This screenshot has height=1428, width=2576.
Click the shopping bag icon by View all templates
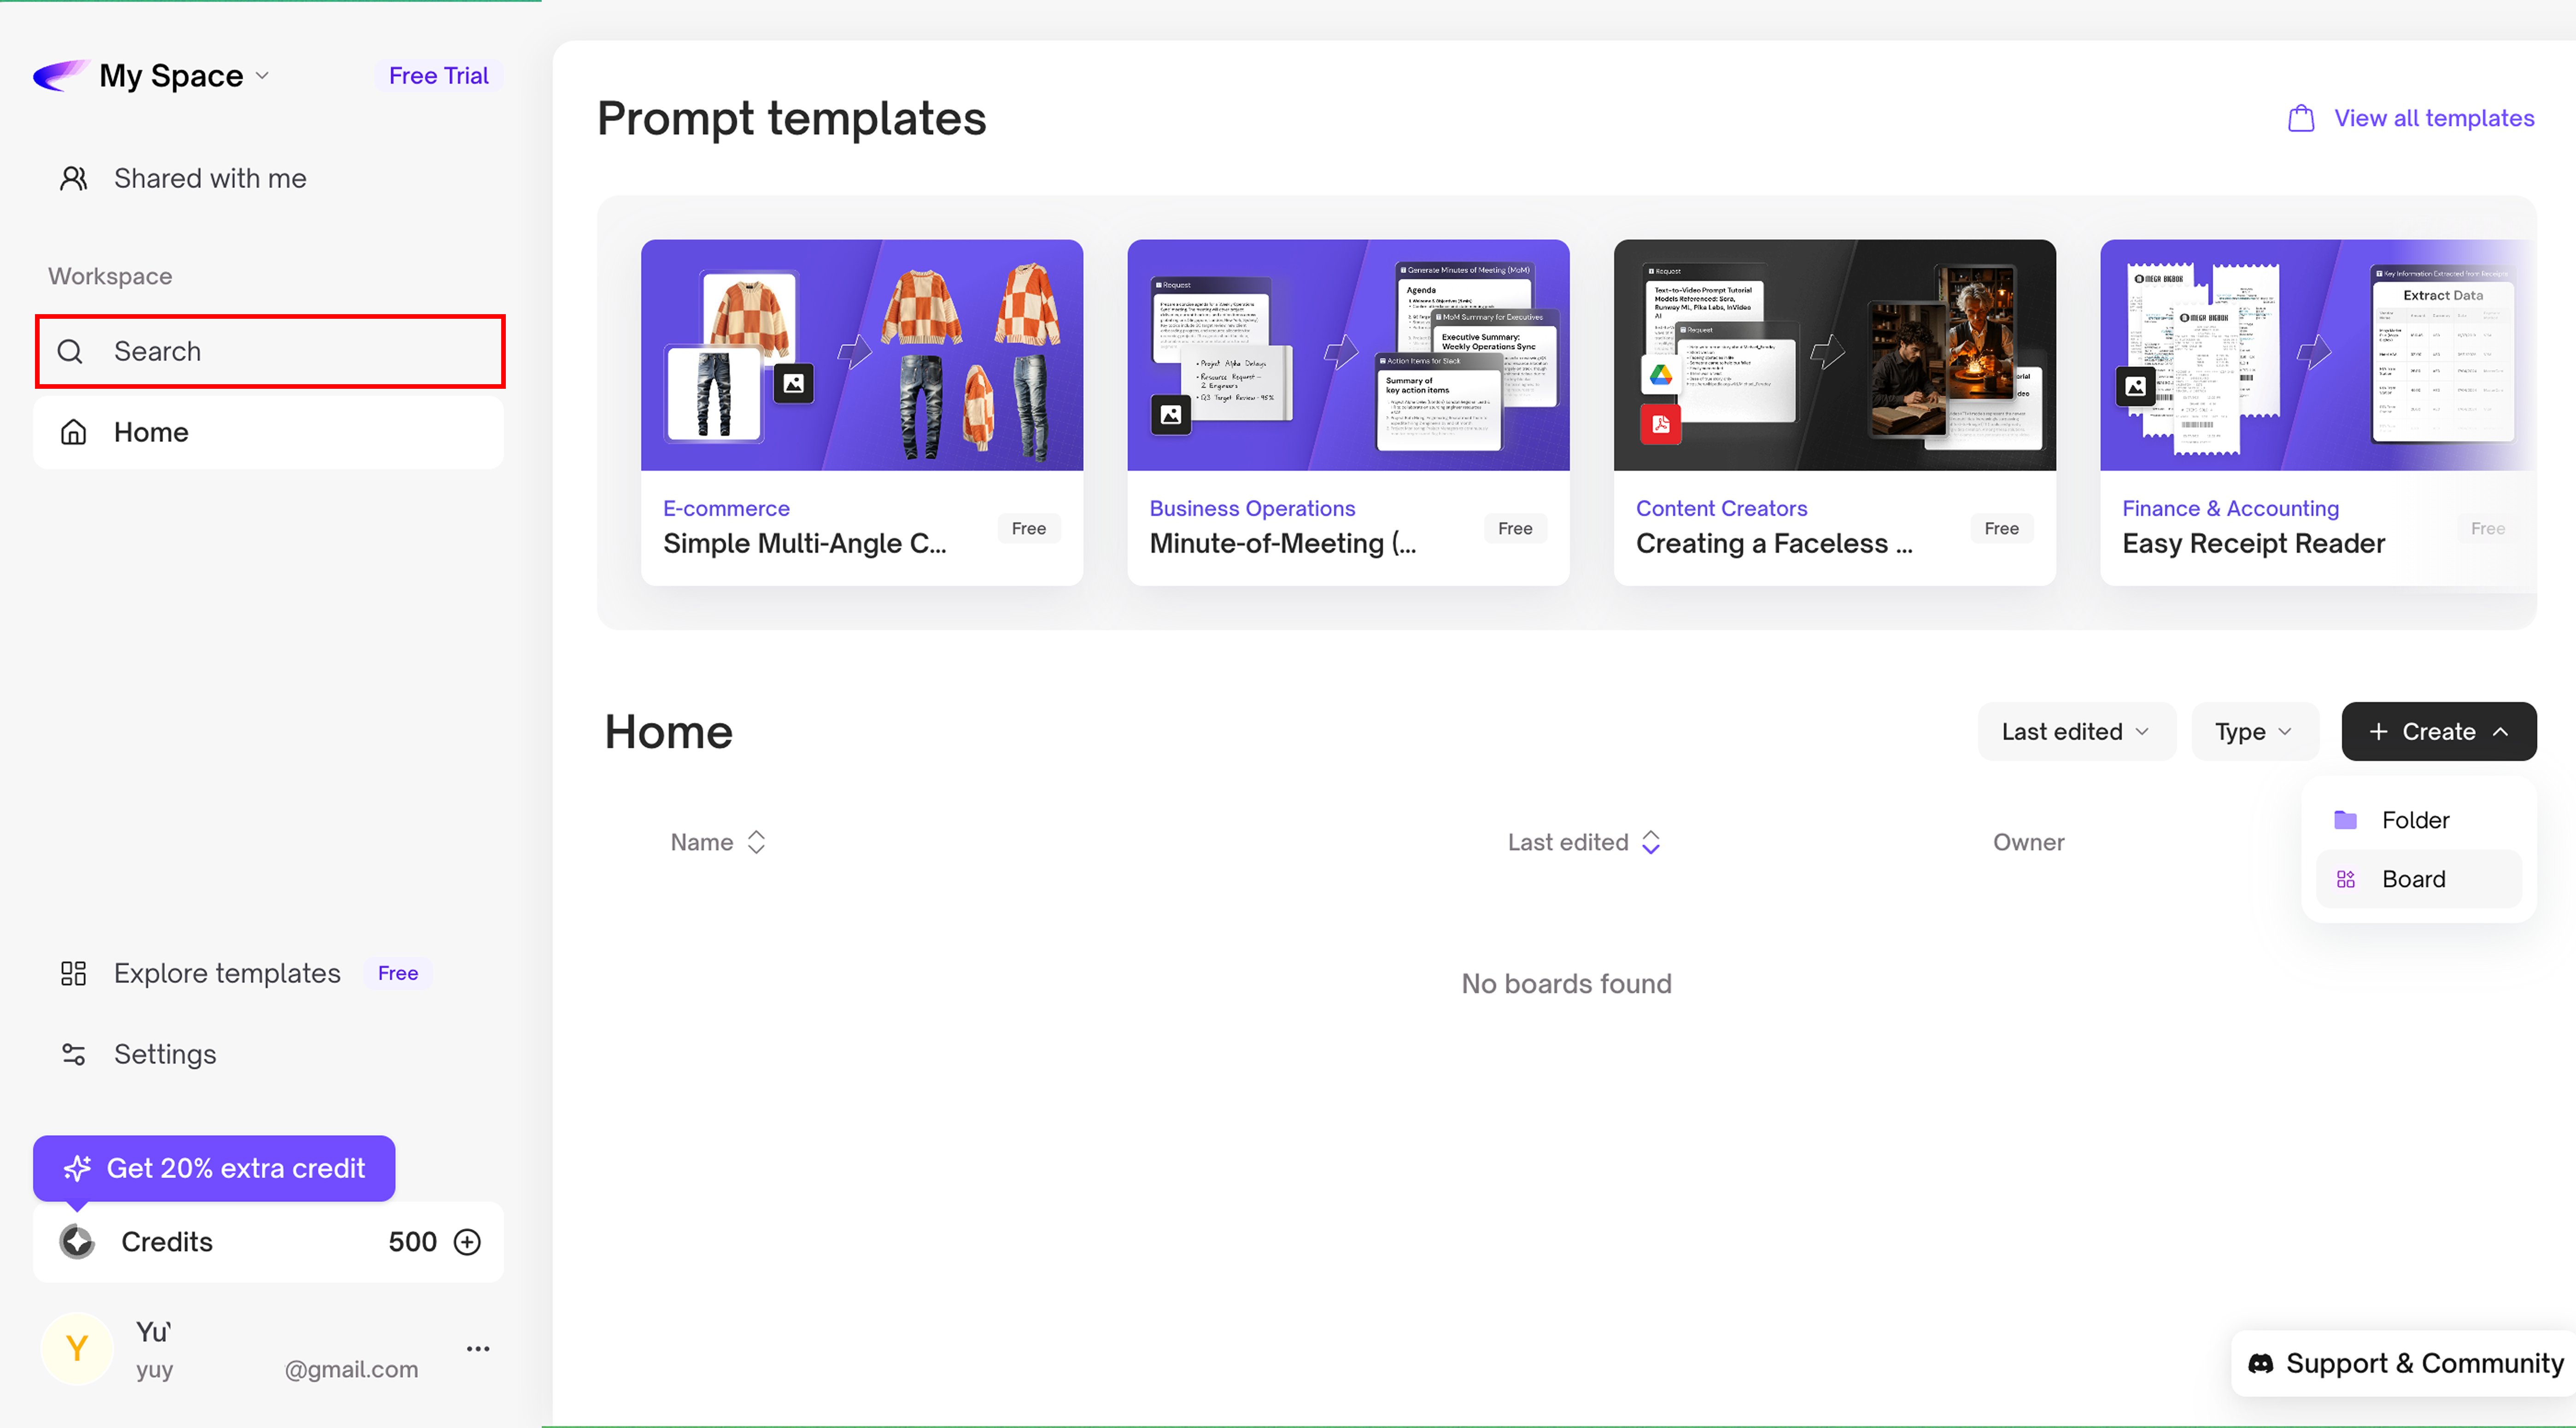point(2301,118)
